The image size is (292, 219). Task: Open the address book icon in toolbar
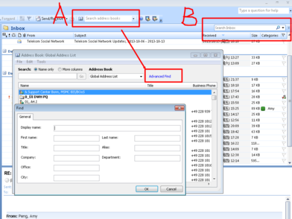coord(81,19)
